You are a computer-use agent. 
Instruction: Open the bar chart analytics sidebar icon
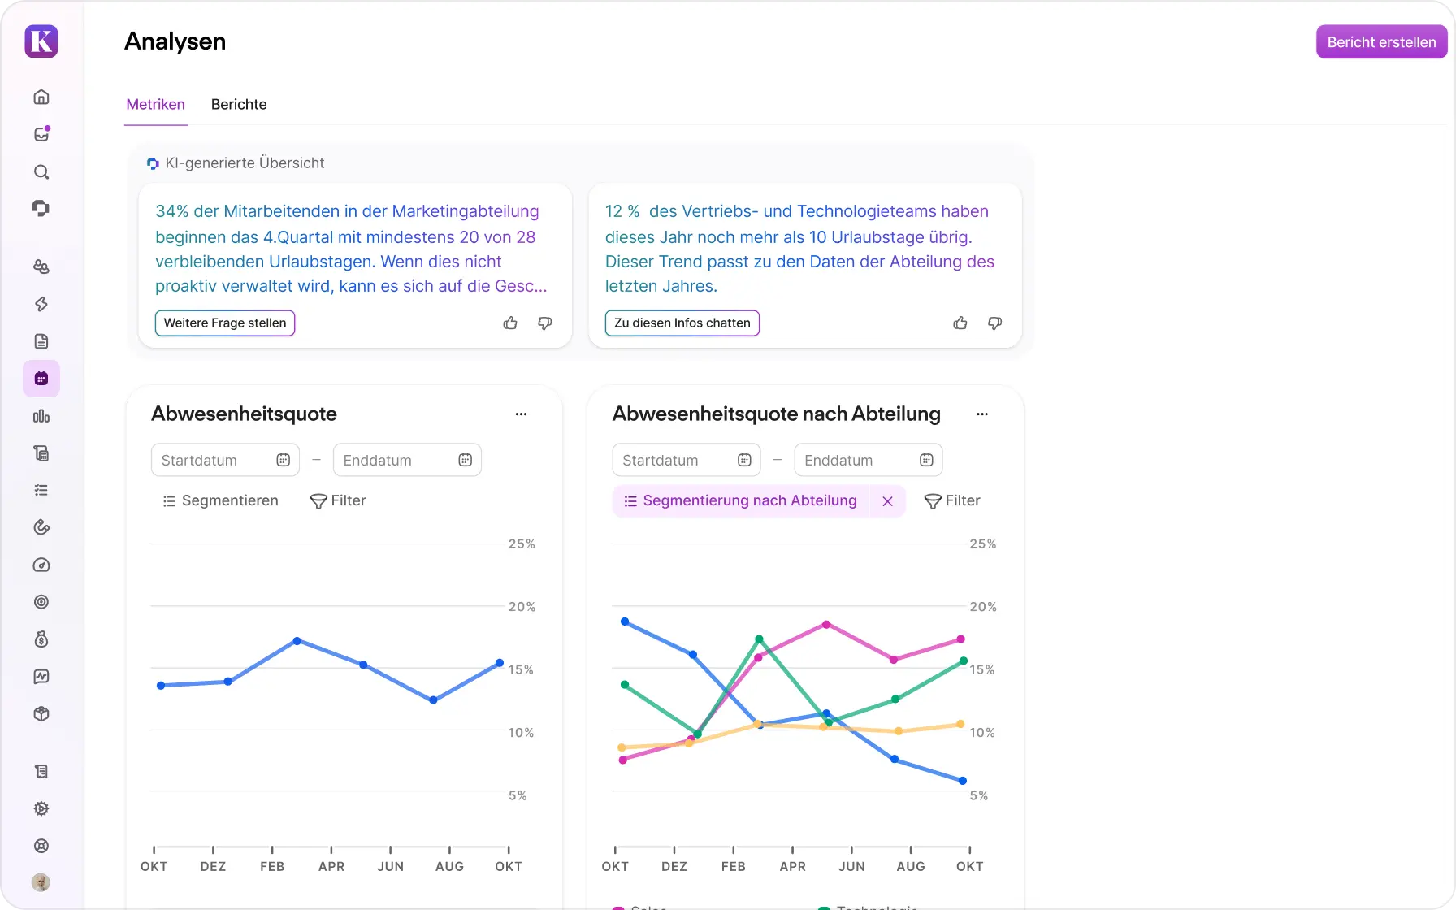click(41, 416)
